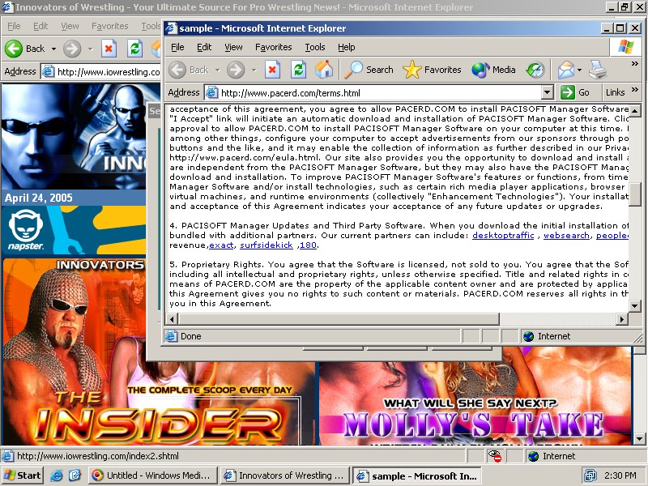Open the File menu in sample window

point(177,47)
